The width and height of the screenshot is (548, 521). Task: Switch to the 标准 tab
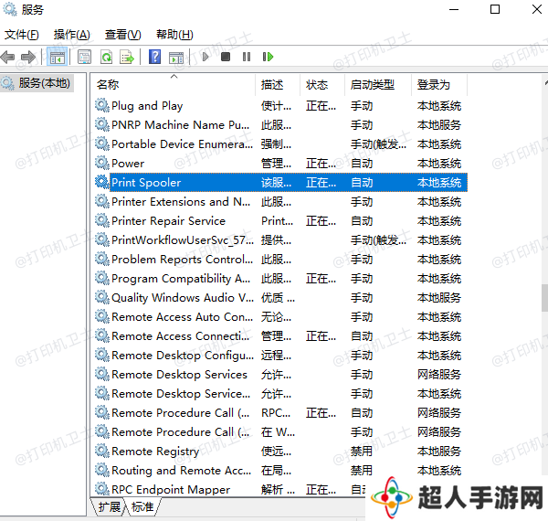pyautogui.click(x=142, y=506)
